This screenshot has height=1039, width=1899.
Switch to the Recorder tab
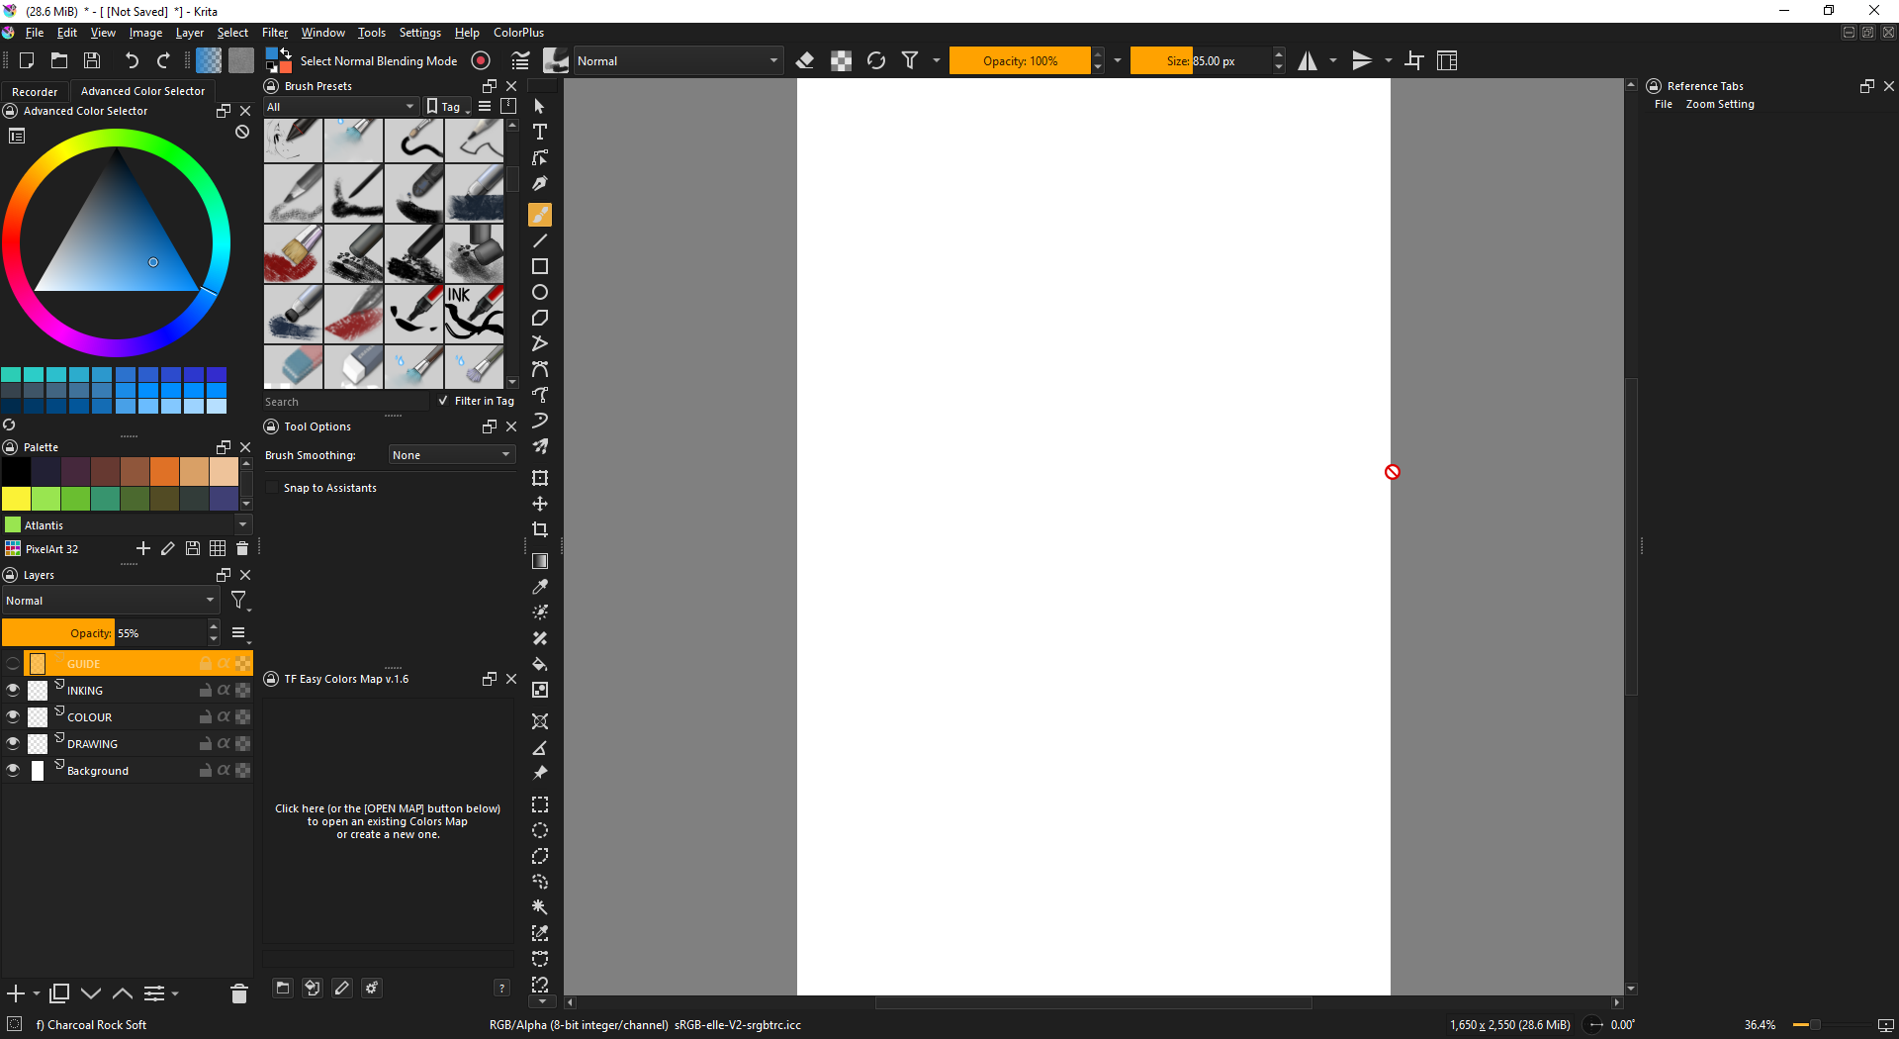pyautogui.click(x=35, y=91)
